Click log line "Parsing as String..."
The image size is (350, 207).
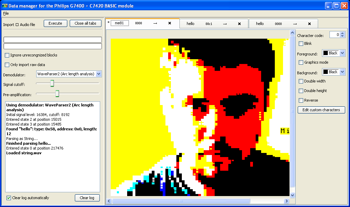click(22, 139)
